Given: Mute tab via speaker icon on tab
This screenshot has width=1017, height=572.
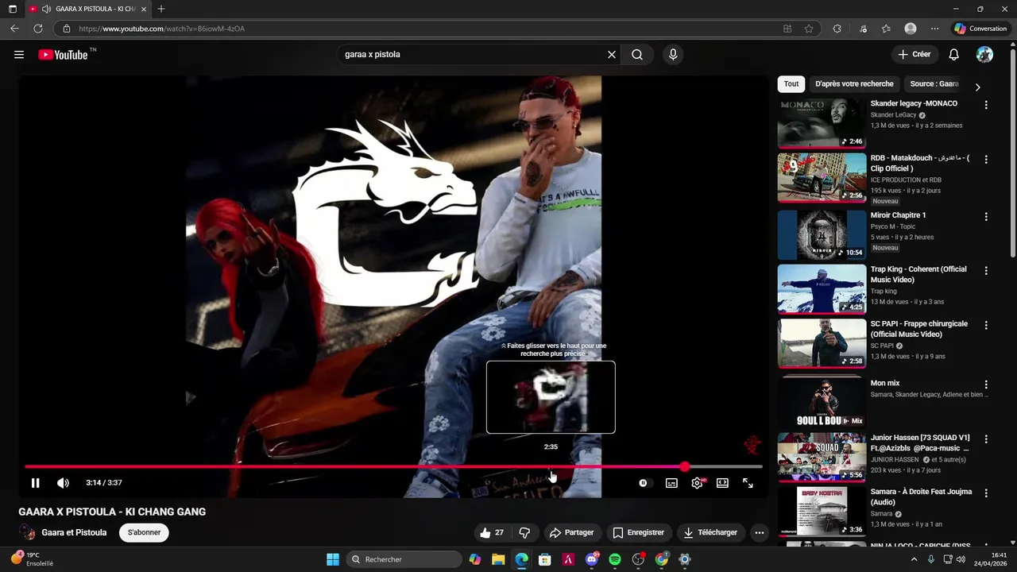Looking at the screenshot, I should coord(46,9).
